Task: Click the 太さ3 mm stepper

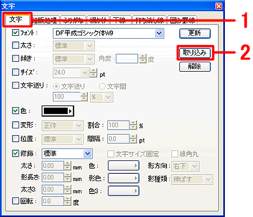Action: coord(67,190)
